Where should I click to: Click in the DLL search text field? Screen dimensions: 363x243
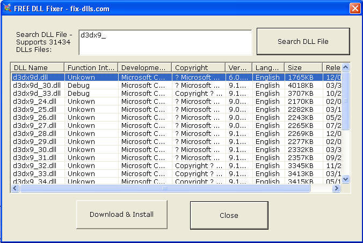(x=165, y=42)
